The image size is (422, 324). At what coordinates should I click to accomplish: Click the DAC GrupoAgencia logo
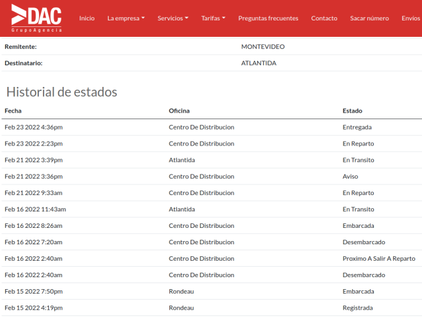[x=36, y=18]
